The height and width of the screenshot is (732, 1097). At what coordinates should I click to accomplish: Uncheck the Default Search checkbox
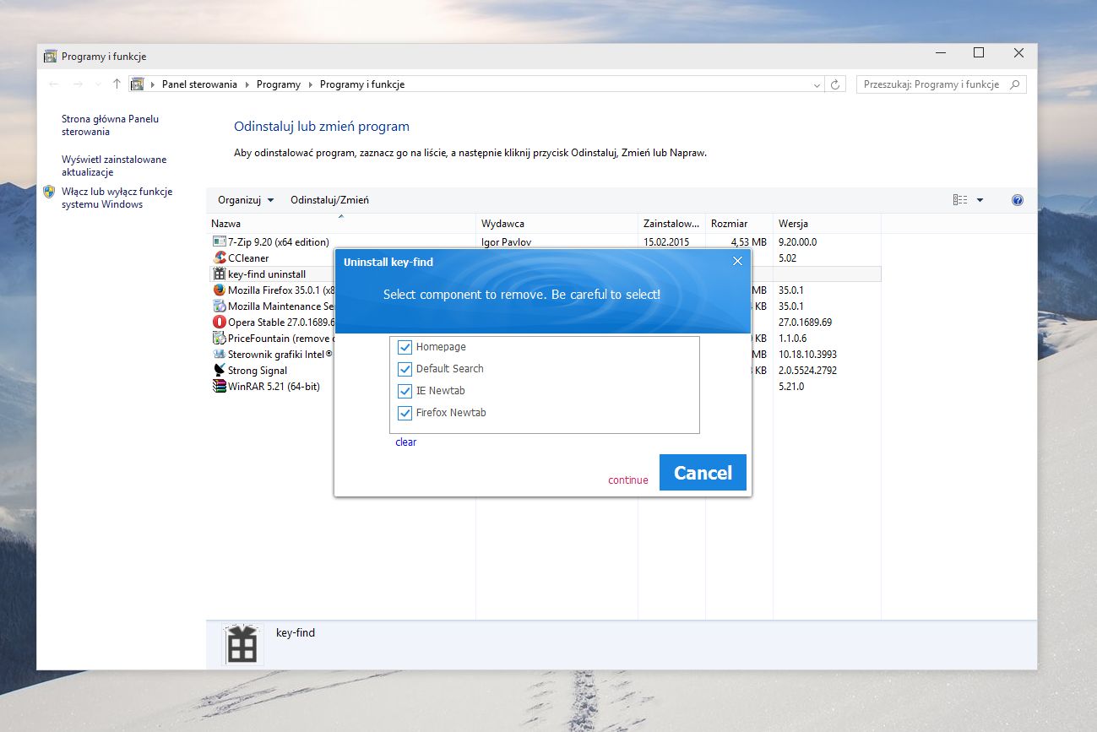[405, 369]
